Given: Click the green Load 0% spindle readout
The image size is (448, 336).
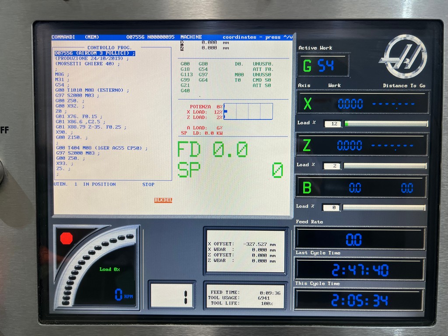Looking at the screenshot, I should point(110,269).
